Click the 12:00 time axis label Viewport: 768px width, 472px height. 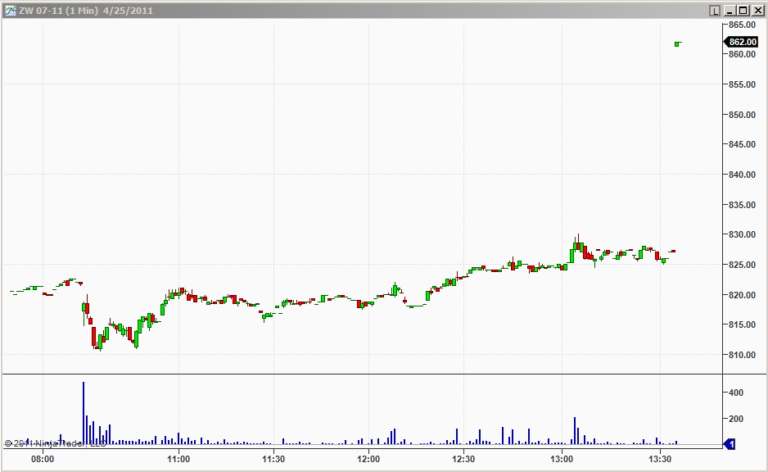tap(368, 459)
